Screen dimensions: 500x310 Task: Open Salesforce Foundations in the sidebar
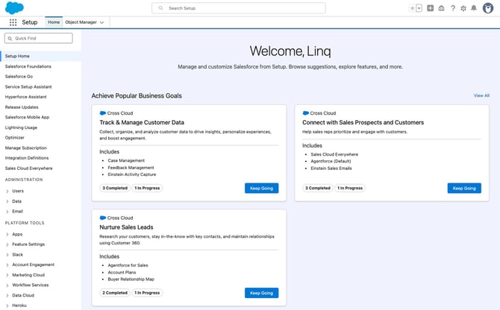(x=28, y=66)
